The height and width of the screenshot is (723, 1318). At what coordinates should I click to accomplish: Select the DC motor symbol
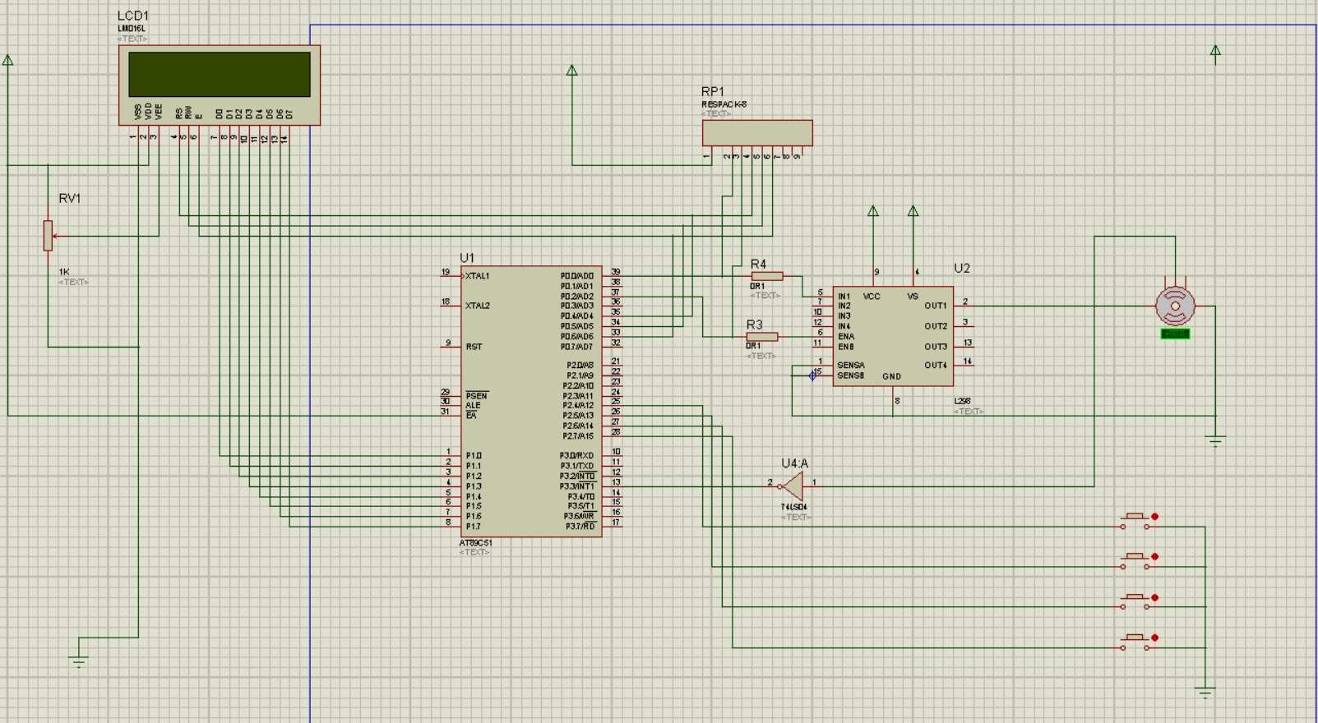1175,306
